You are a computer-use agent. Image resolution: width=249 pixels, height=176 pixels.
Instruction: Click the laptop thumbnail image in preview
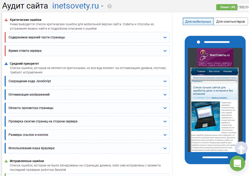point(206,116)
